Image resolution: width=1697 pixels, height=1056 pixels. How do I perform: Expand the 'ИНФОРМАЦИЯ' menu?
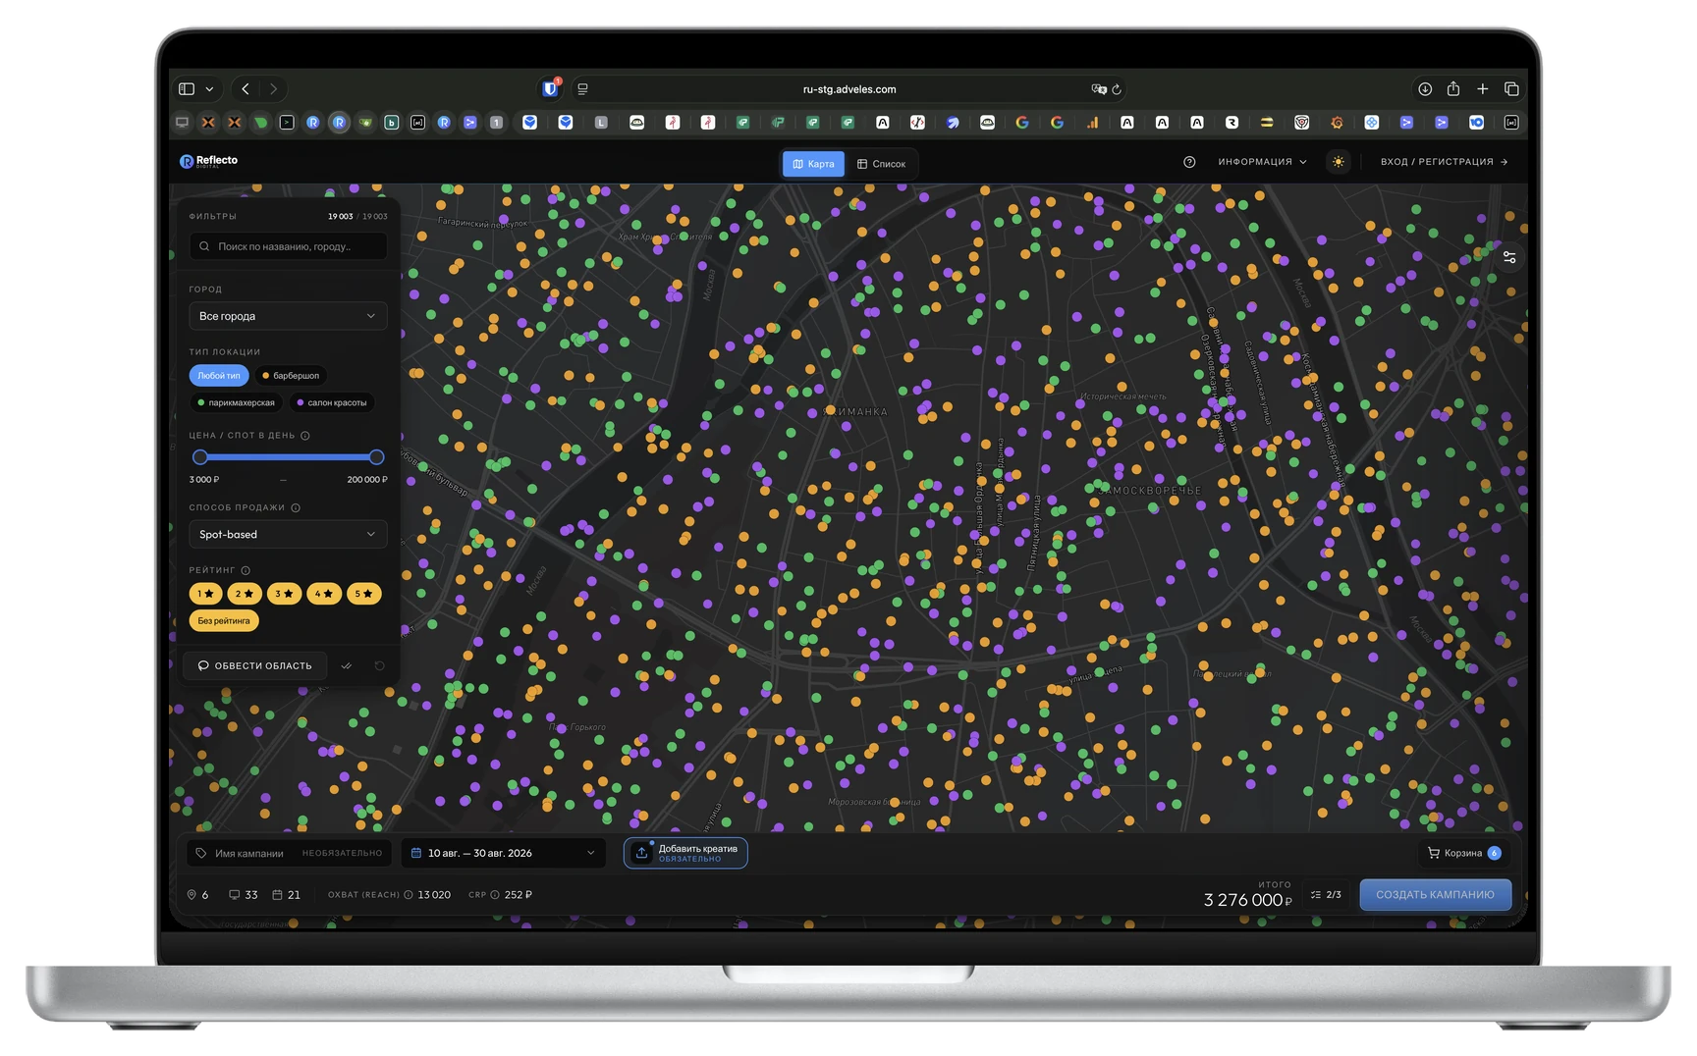[x=1262, y=162]
